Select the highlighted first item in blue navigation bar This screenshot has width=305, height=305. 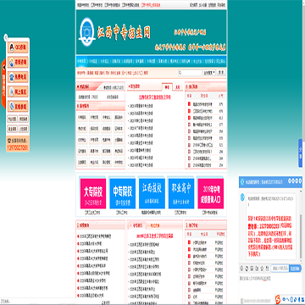[81, 61]
